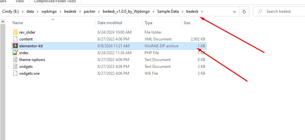Image resolution: width=305 pixels, height=140 pixels.
Task: Click the 8/24/2022 11:36 AM date cell
Action: tap(114, 53)
